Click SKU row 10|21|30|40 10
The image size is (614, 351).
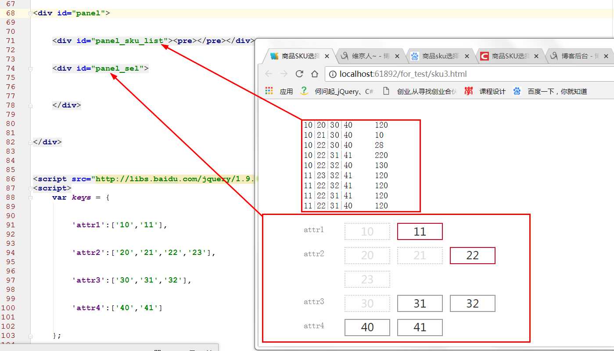click(x=344, y=135)
